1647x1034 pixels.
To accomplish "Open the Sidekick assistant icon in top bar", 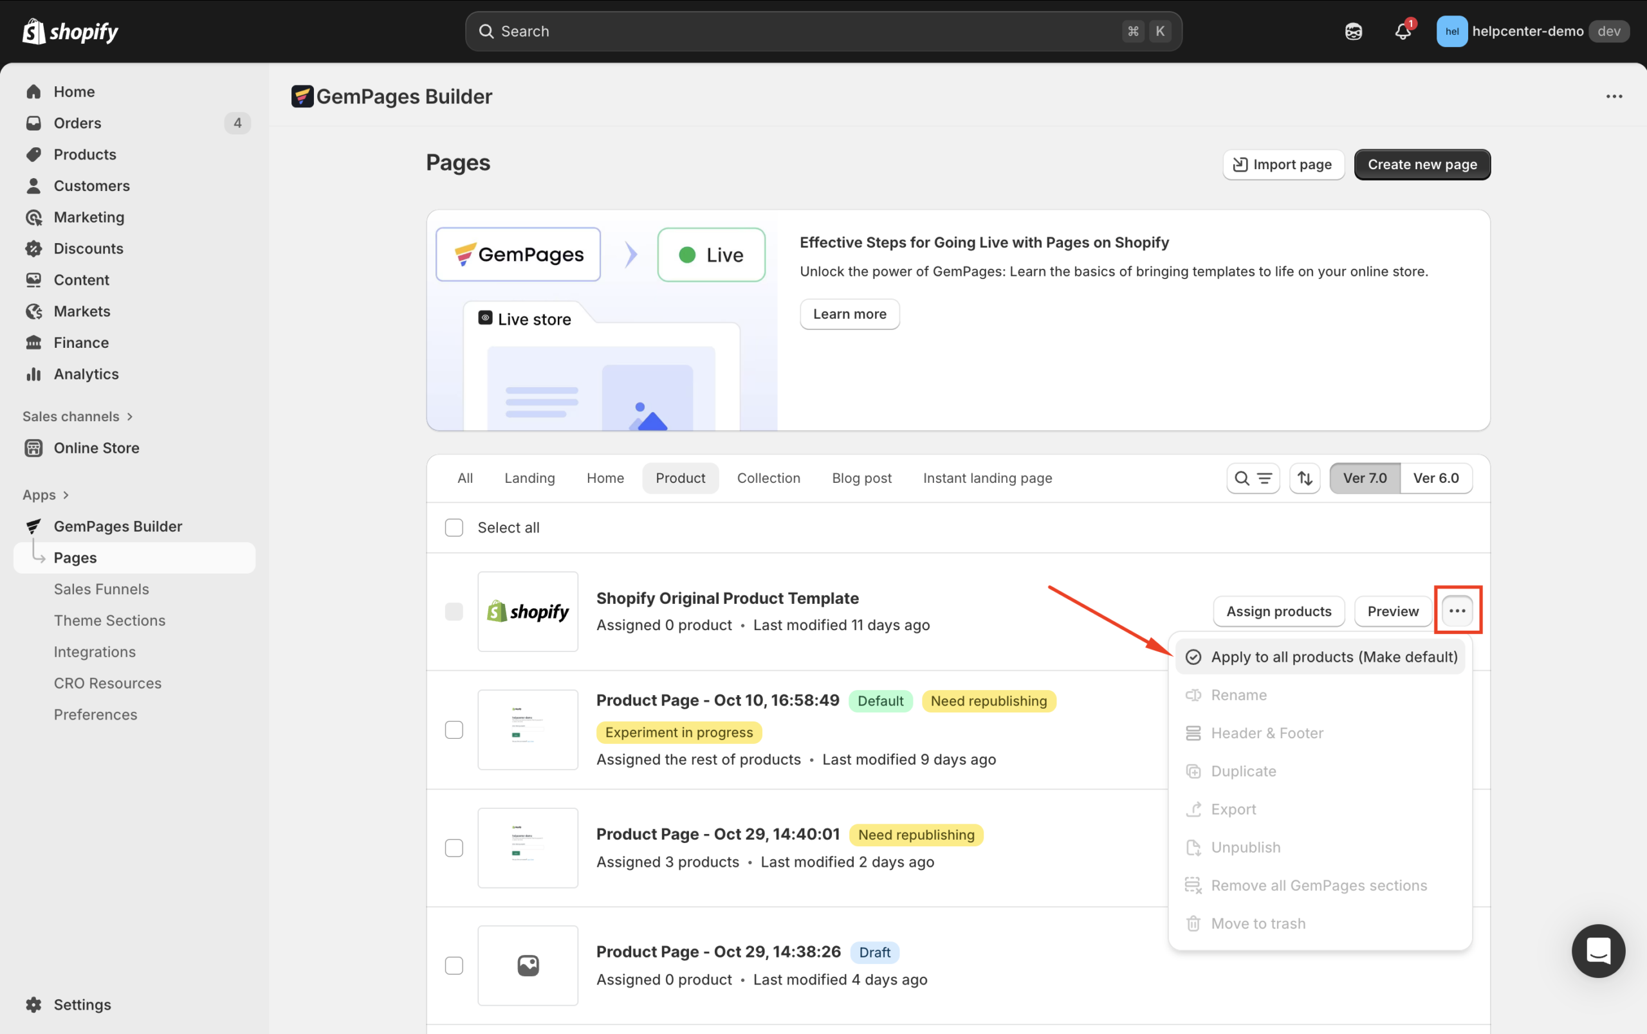I will click(1353, 32).
